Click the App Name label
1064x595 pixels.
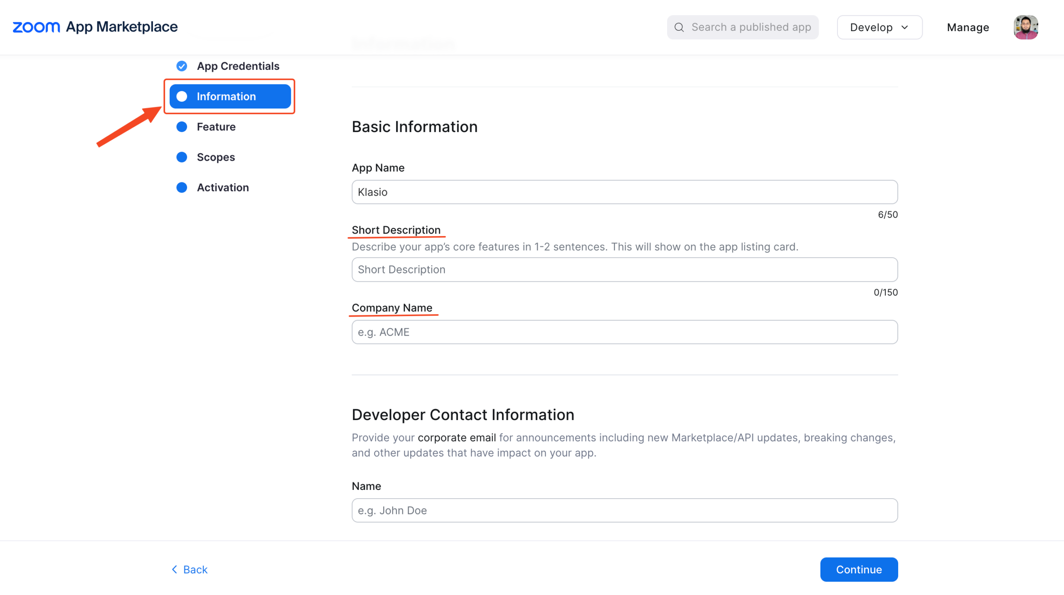pos(378,167)
